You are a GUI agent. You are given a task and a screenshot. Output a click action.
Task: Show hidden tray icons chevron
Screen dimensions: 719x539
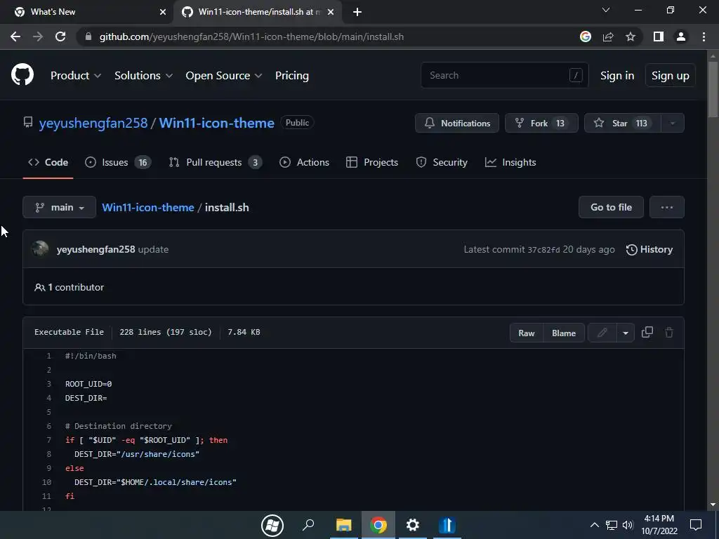[594, 525]
